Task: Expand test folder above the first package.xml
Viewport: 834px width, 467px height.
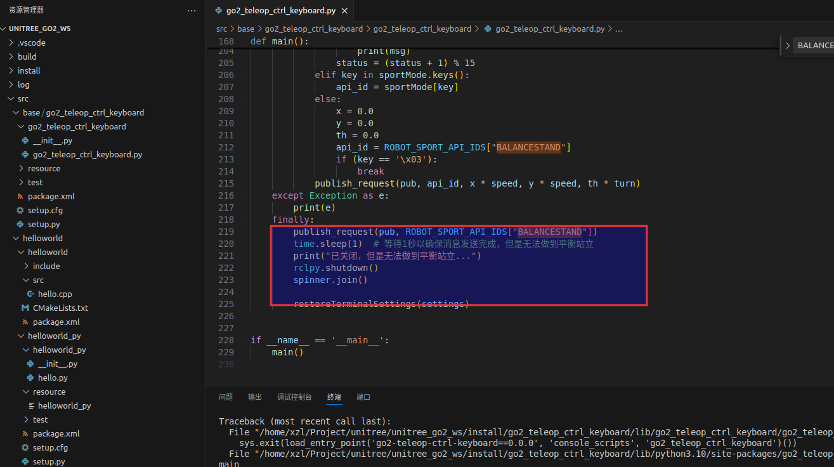Action: 21,182
